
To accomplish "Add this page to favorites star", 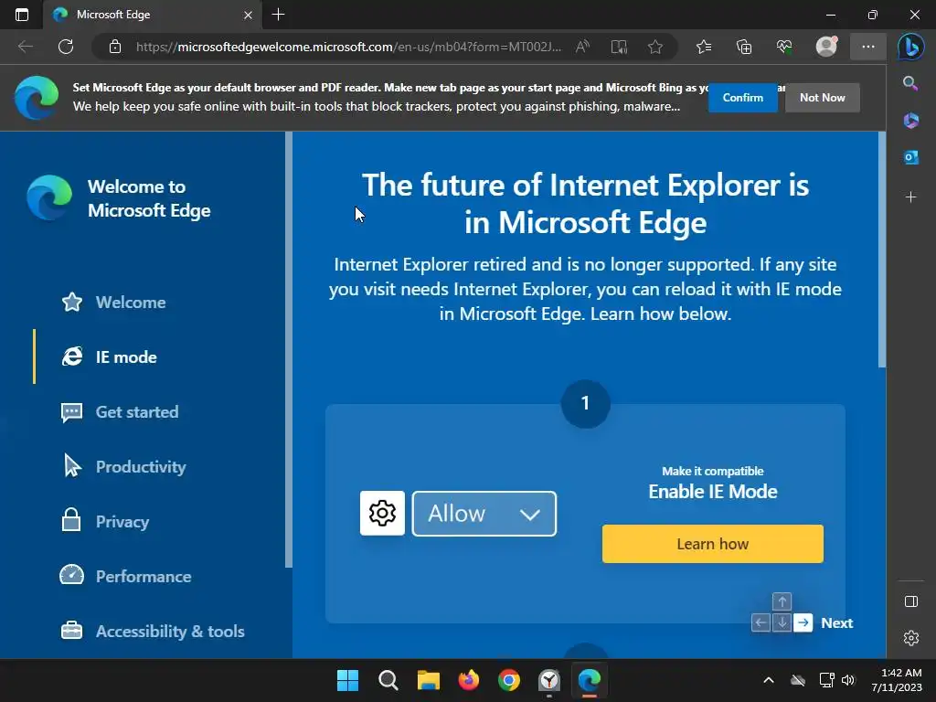I will point(654,47).
